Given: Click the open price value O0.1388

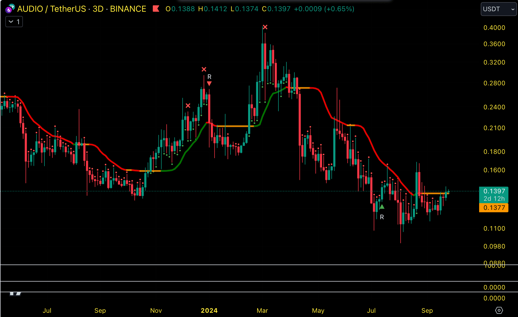Looking at the screenshot, I should click(x=180, y=9).
